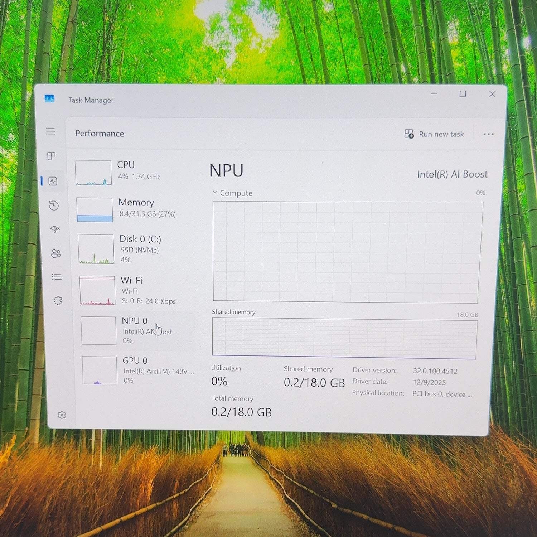This screenshot has height=537, width=537.
Task: Click the Task Manager app icon
Action: [x=49, y=98]
